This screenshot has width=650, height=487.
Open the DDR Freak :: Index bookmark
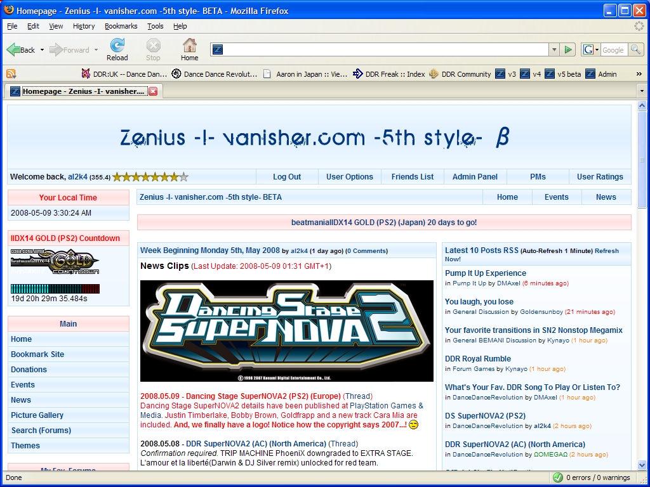coord(389,74)
